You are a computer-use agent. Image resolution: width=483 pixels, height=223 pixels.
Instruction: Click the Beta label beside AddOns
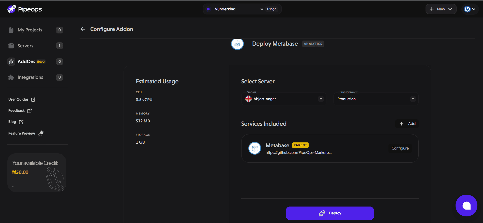[41, 62]
